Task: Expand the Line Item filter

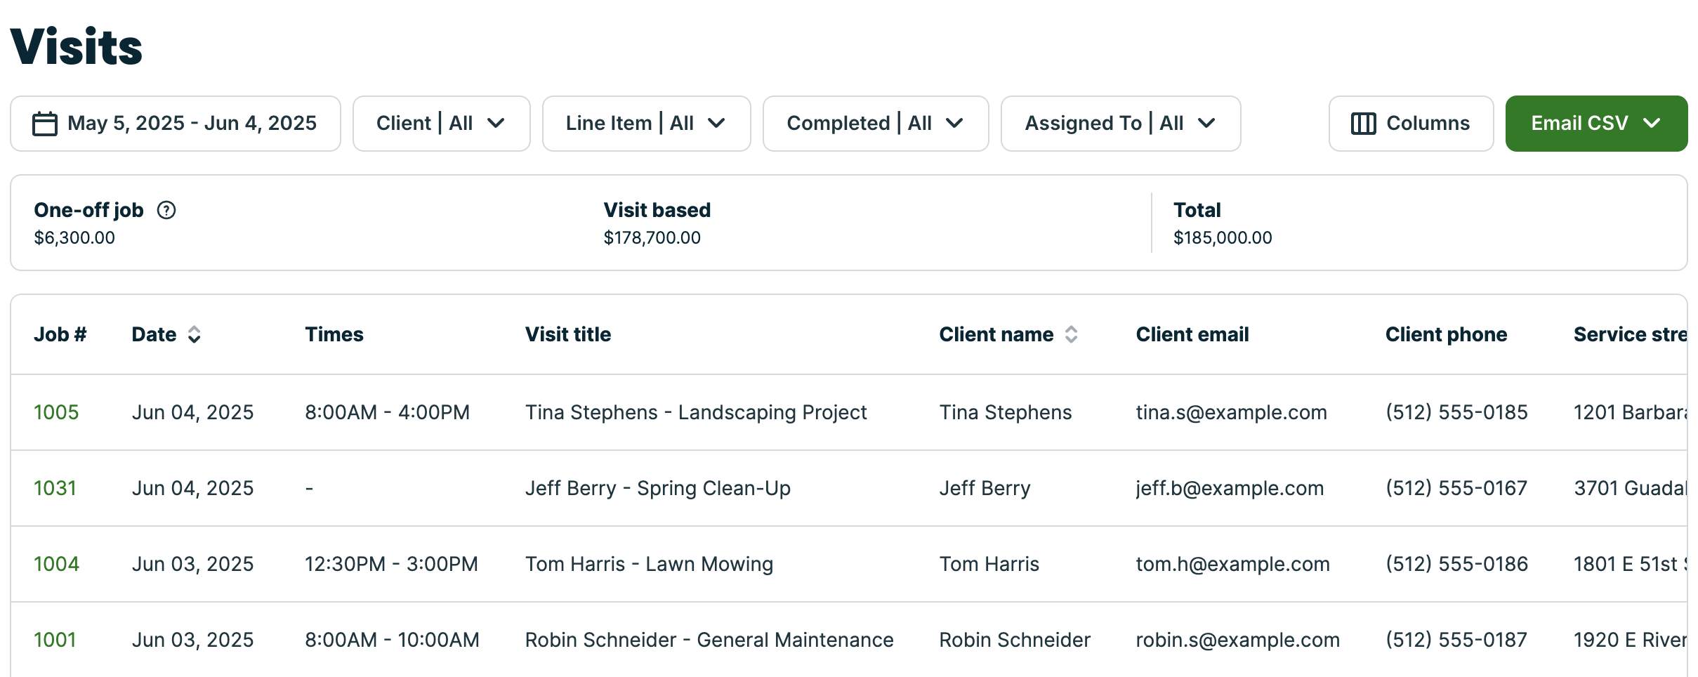Action: [647, 124]
